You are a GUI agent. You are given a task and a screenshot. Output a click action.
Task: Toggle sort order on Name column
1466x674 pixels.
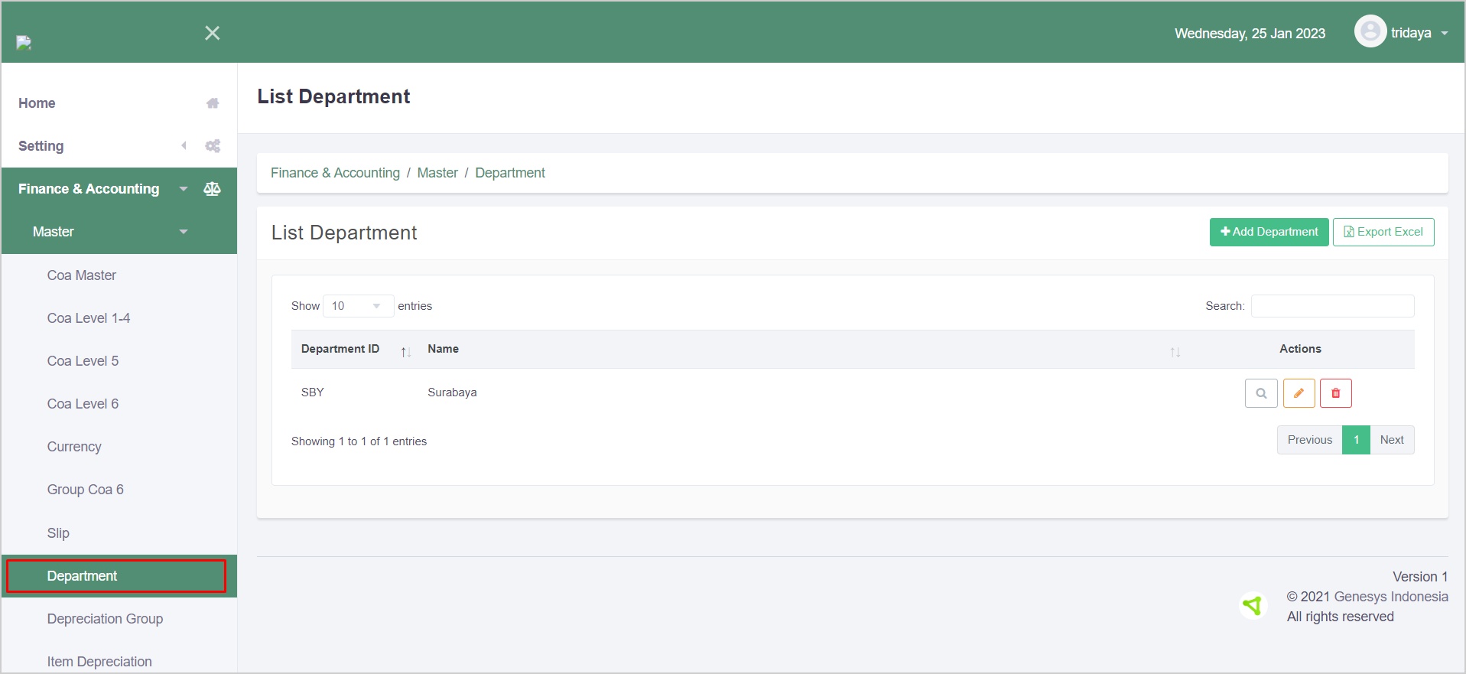[x=1175, y=351]
